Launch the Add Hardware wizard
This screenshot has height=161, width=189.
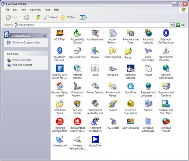95,35
